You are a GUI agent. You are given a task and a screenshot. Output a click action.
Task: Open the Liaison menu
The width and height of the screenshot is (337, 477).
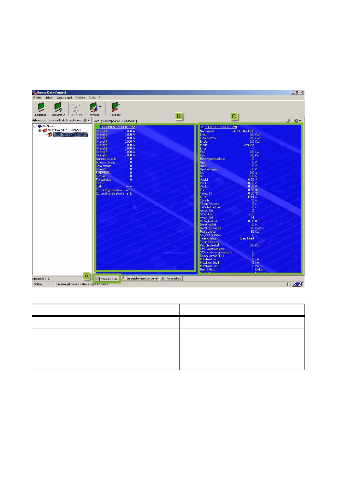[x=49, y=98]
